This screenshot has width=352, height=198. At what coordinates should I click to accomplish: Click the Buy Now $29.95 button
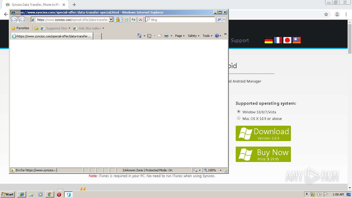[x=263, y=154]
